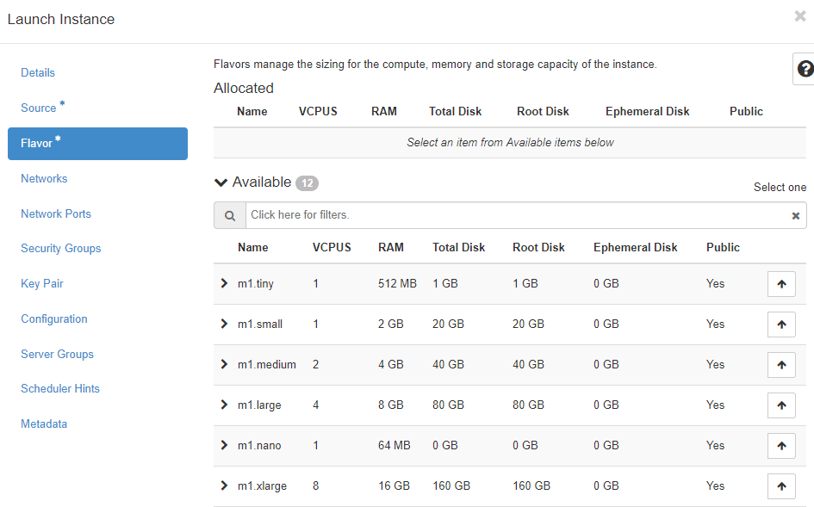Allocate the m1.medium flavor with up arrow
The height and width of the screenshot is (507, 814).
pos(781,365)
